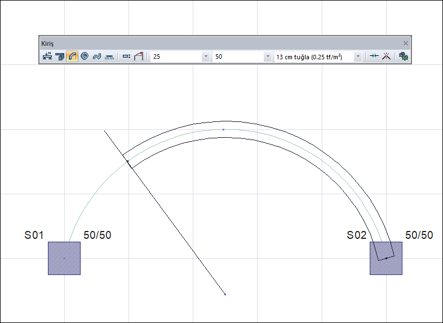Select the inclined beam elevation icon
The width and height of the screenshot is (443, 323).
click(x=139, y=56)
